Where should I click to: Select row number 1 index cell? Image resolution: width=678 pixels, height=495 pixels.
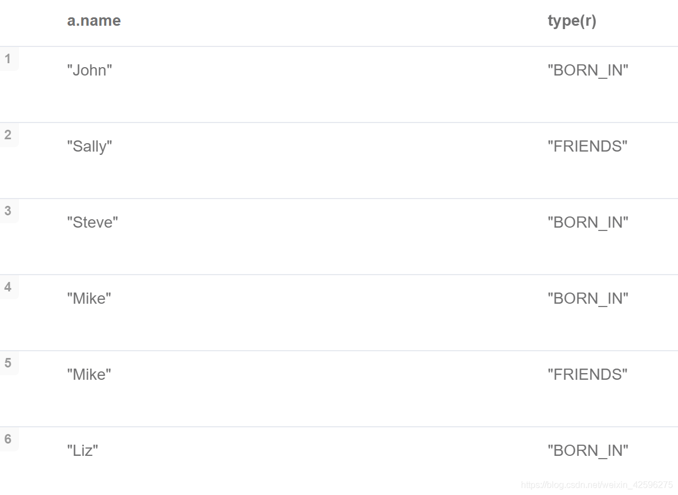pyautogui.click(x=8, y=59)
